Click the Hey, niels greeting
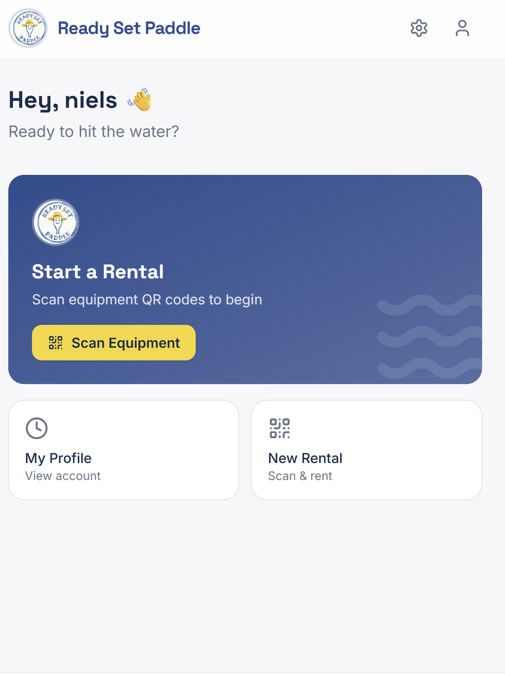This screenshot has height=675, width=505. pos(63,99)
